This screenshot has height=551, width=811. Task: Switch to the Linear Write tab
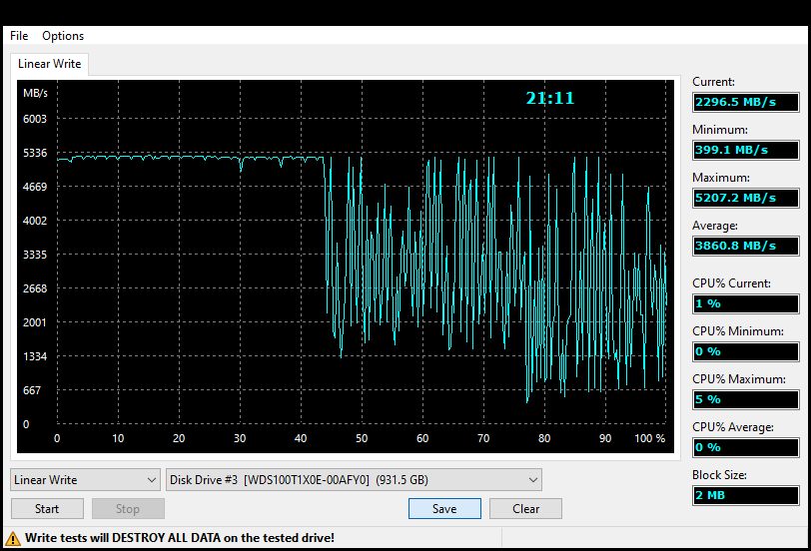[x=50, y=64]
